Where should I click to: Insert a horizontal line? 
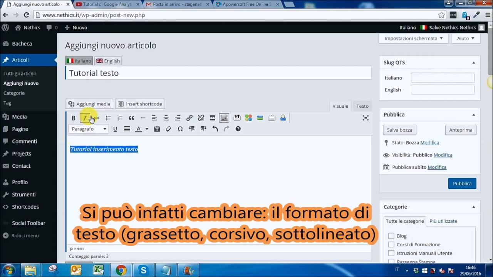[x=143, y=118]
